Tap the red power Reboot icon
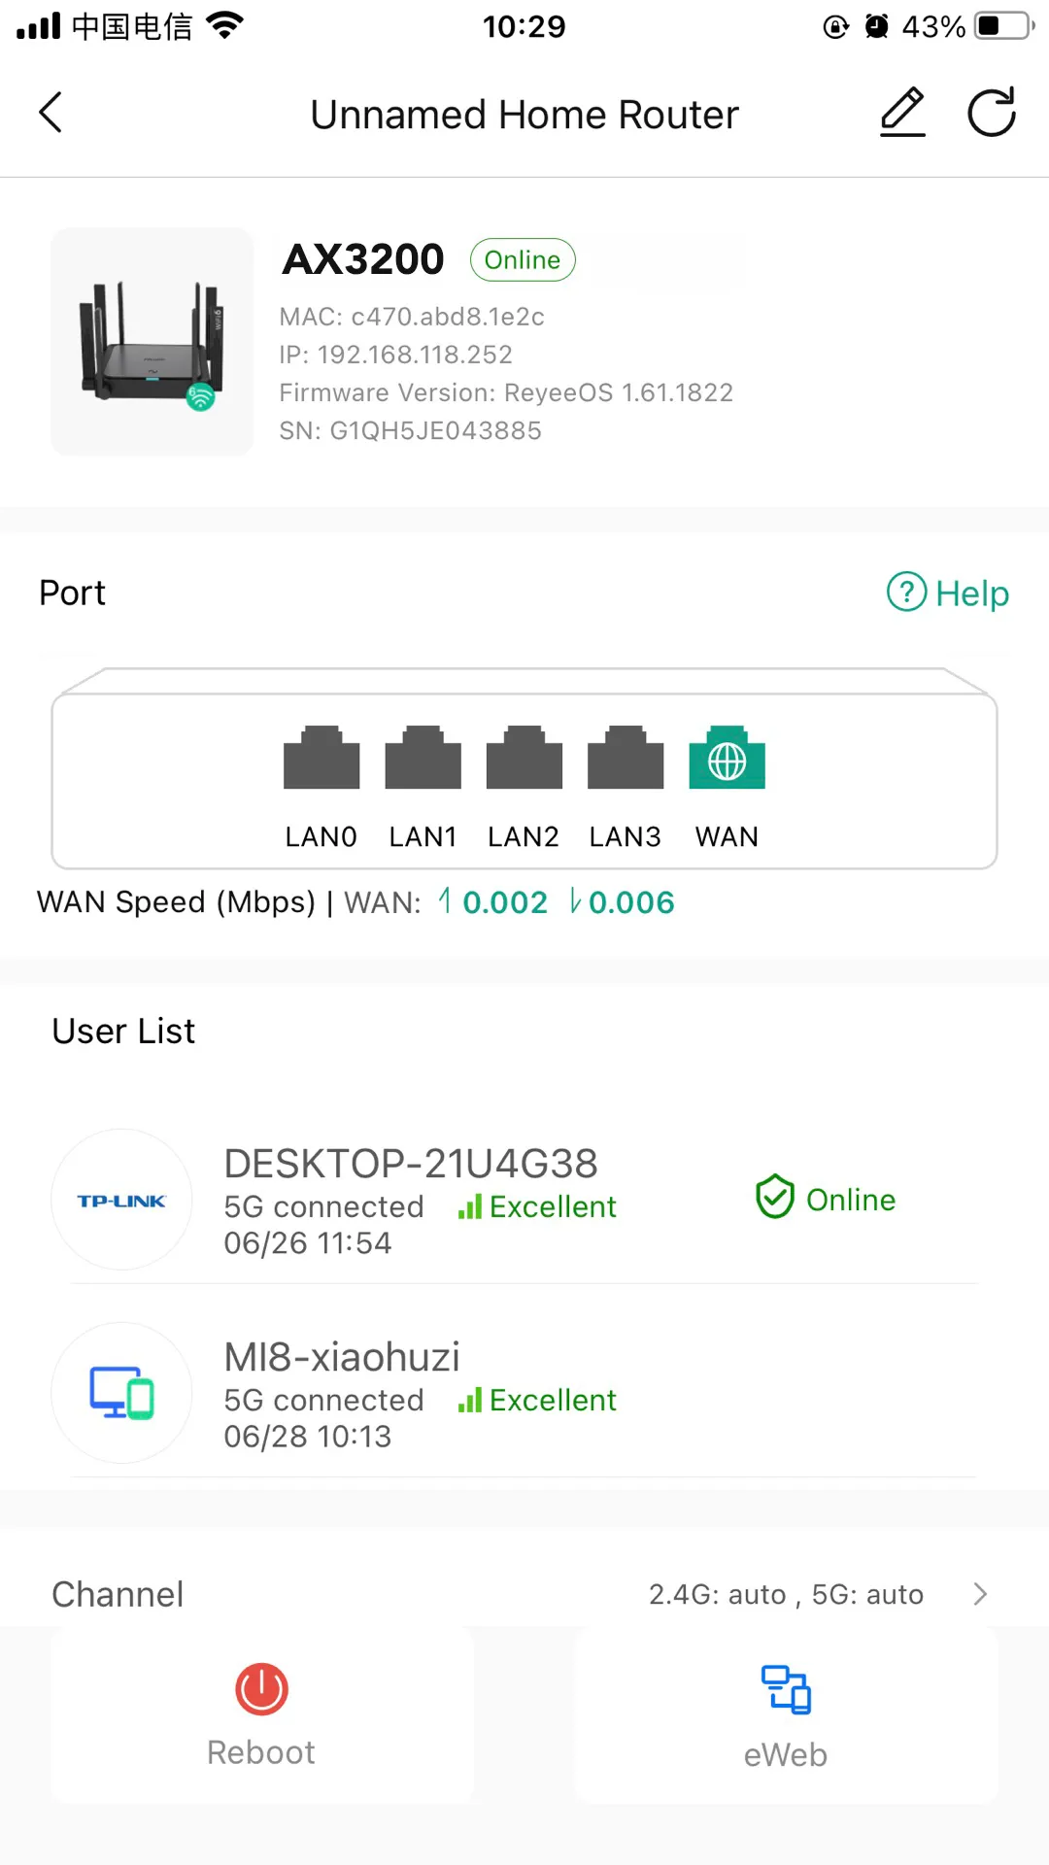Viewport: 1049px width, 1865px height. (261, 1689)
